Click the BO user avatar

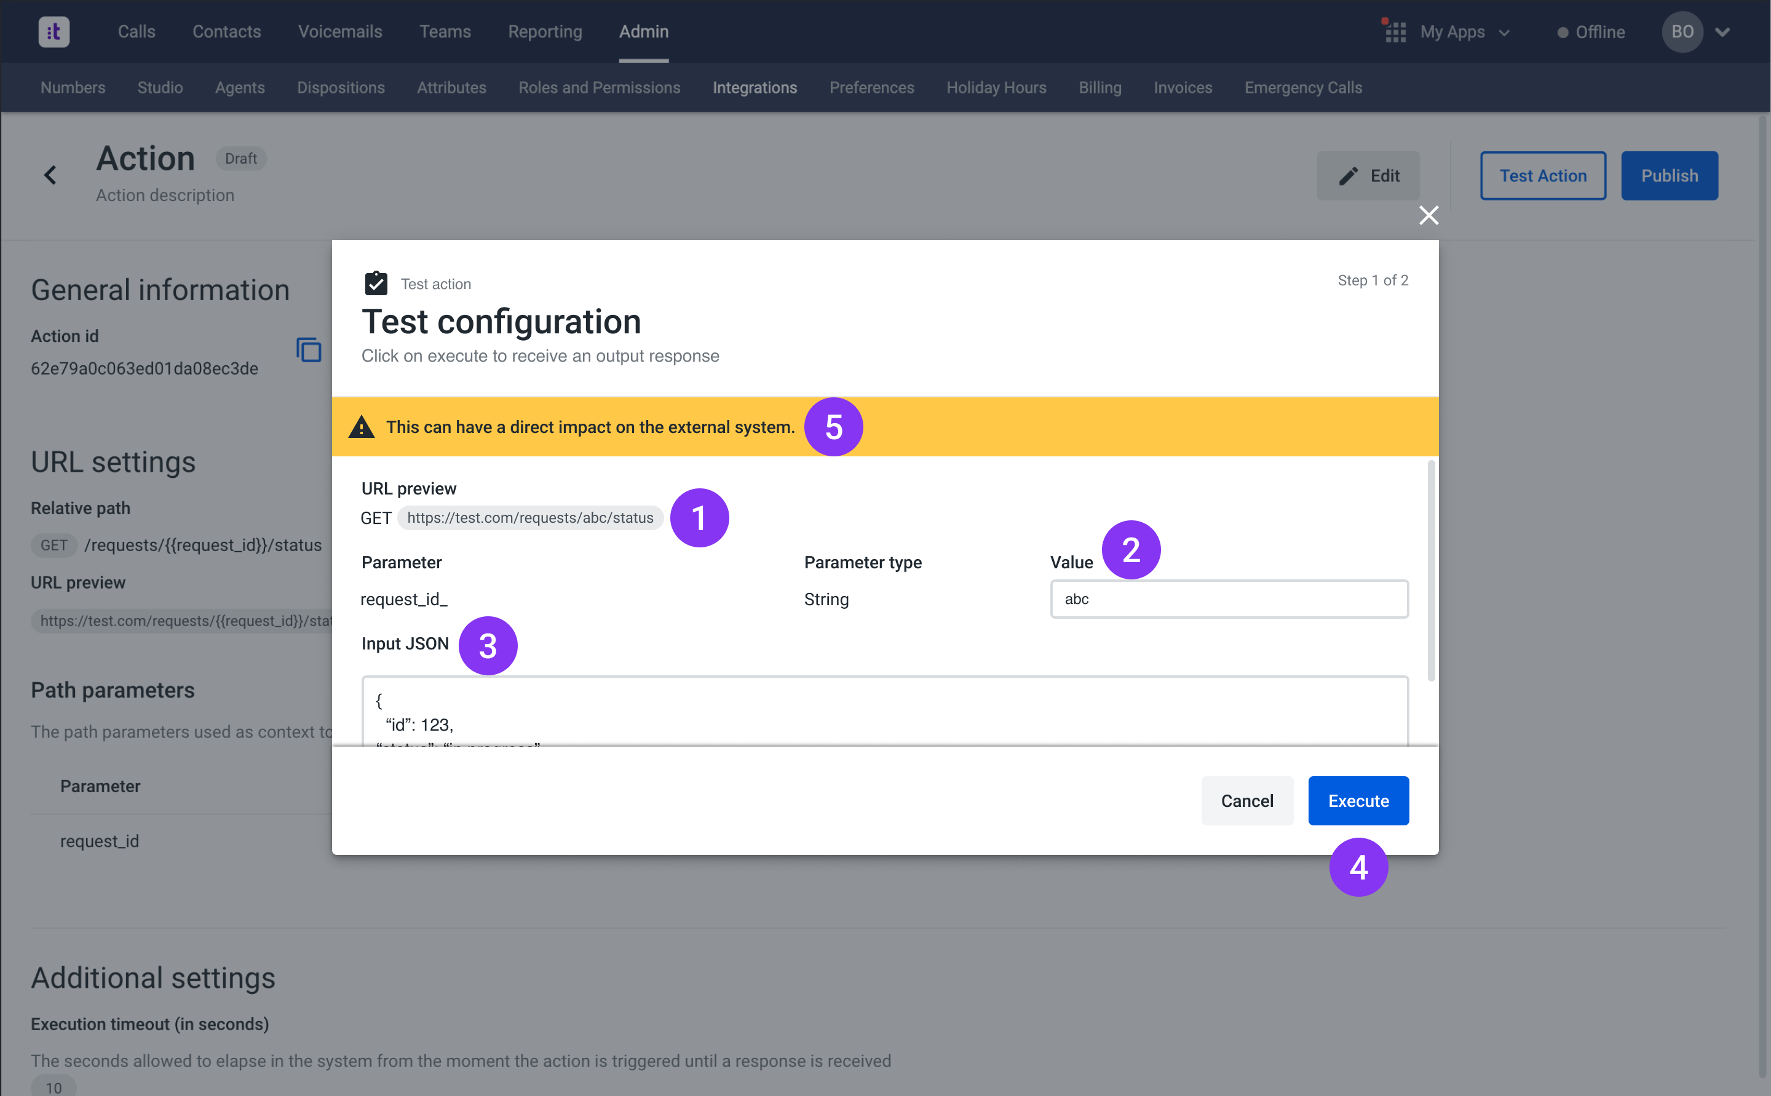click(1682, 32)
